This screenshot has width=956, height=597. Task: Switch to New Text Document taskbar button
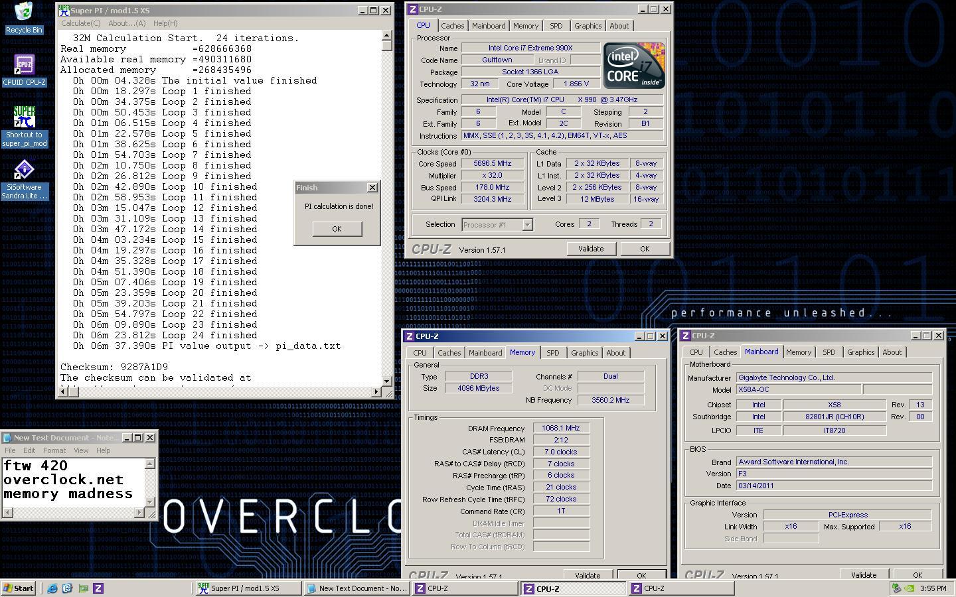click(356, 588)
